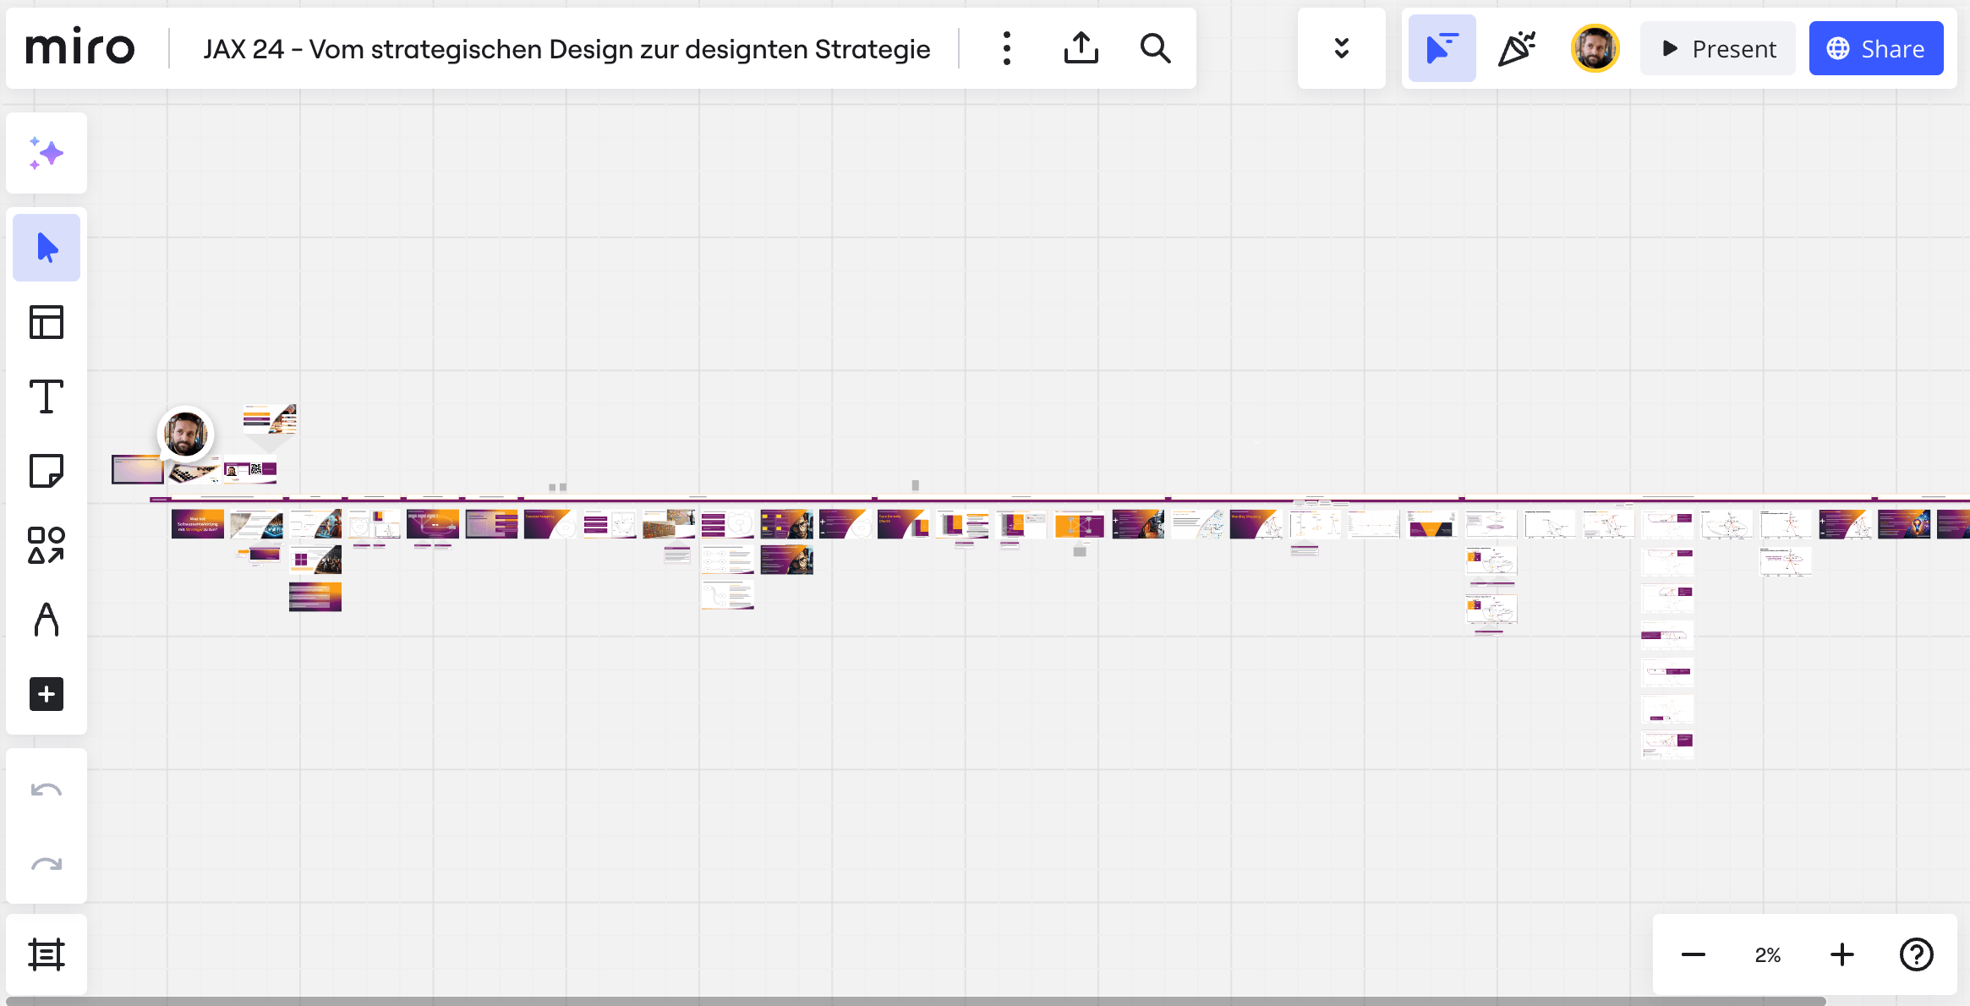Image resolution: width=1970 pixels, height=1006 pixels.
Task: Open Shapes and lines tool
Action: pyautogui.click(x=47, y=545)
